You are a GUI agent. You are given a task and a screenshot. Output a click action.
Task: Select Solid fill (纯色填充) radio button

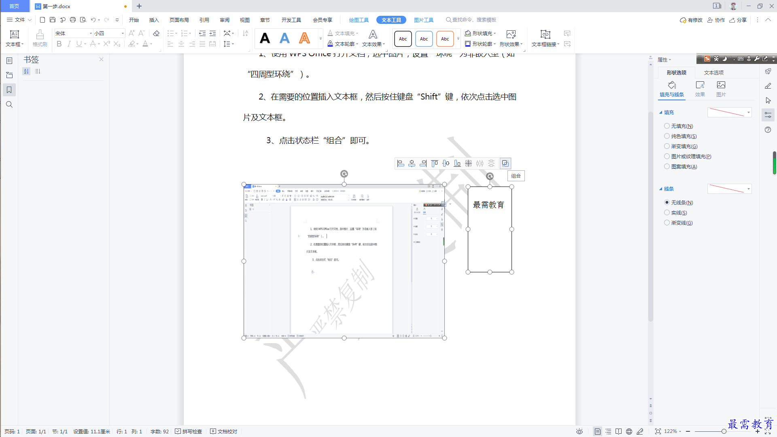click(667, 136)
